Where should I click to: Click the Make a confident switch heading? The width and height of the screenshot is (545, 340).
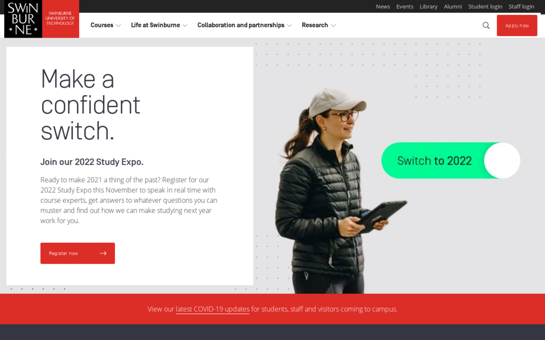tap(90, 105)
